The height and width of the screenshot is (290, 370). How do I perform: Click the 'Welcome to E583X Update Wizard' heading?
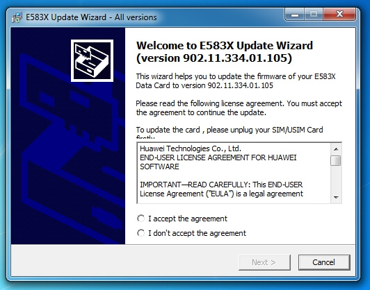(225, 45)
